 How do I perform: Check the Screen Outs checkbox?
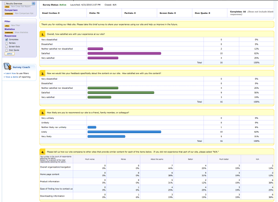pyautogui.click(x=6, y=46)
